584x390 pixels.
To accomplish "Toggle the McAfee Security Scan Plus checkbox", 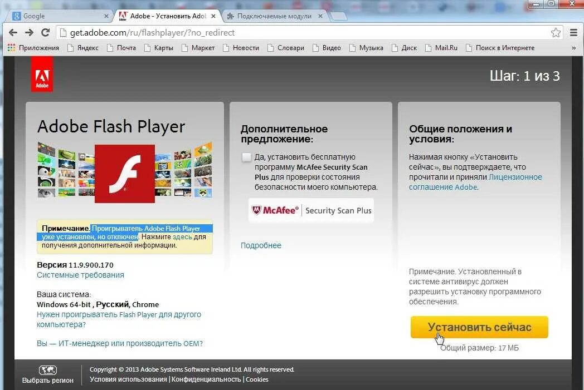I will pos(246,157).
